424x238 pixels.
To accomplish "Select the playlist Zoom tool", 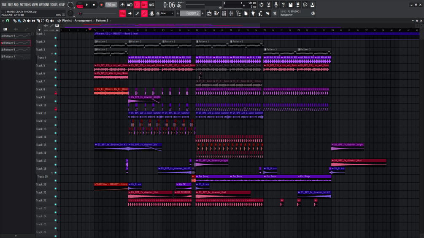I will click(47, 21).
